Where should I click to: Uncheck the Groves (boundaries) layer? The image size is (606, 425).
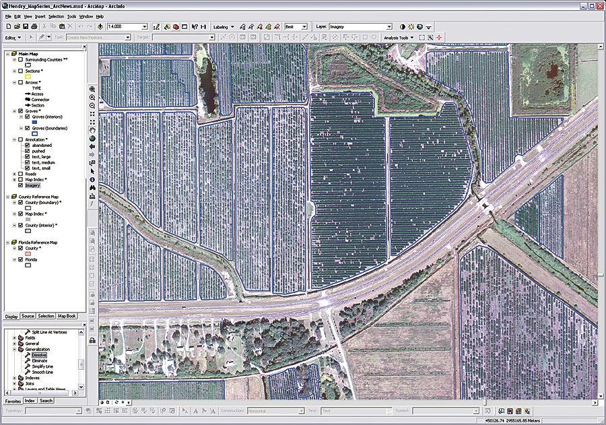[28, 128]
